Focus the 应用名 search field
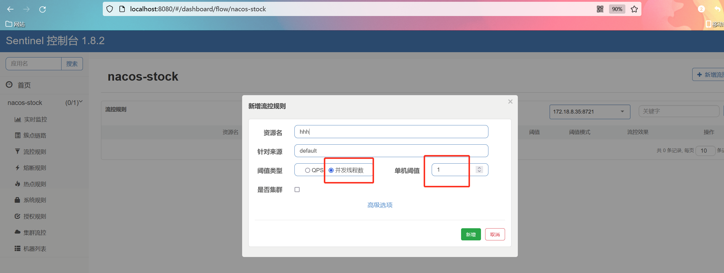This screenshot has height=273, width=724. 34,64
